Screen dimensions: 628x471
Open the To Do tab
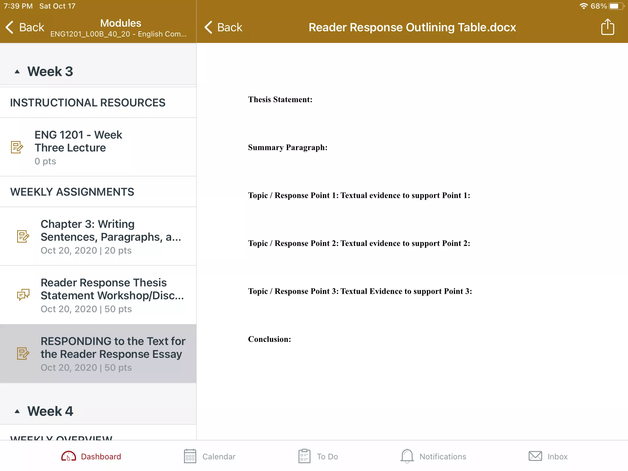point(318,456)
